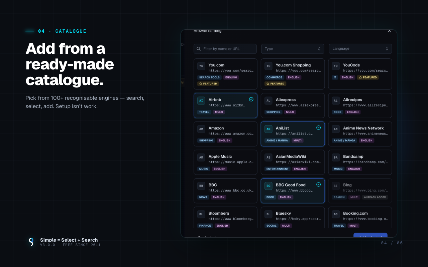Click the MUSIC tag on Bandcamp
428x267 pixels.
pyautogui.click(x=338, y=169)
